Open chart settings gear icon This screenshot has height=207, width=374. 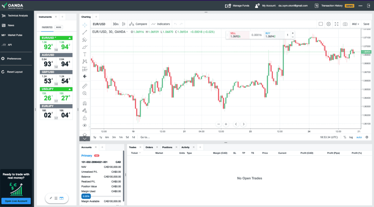pyautogui.click(x=328, y=24)
